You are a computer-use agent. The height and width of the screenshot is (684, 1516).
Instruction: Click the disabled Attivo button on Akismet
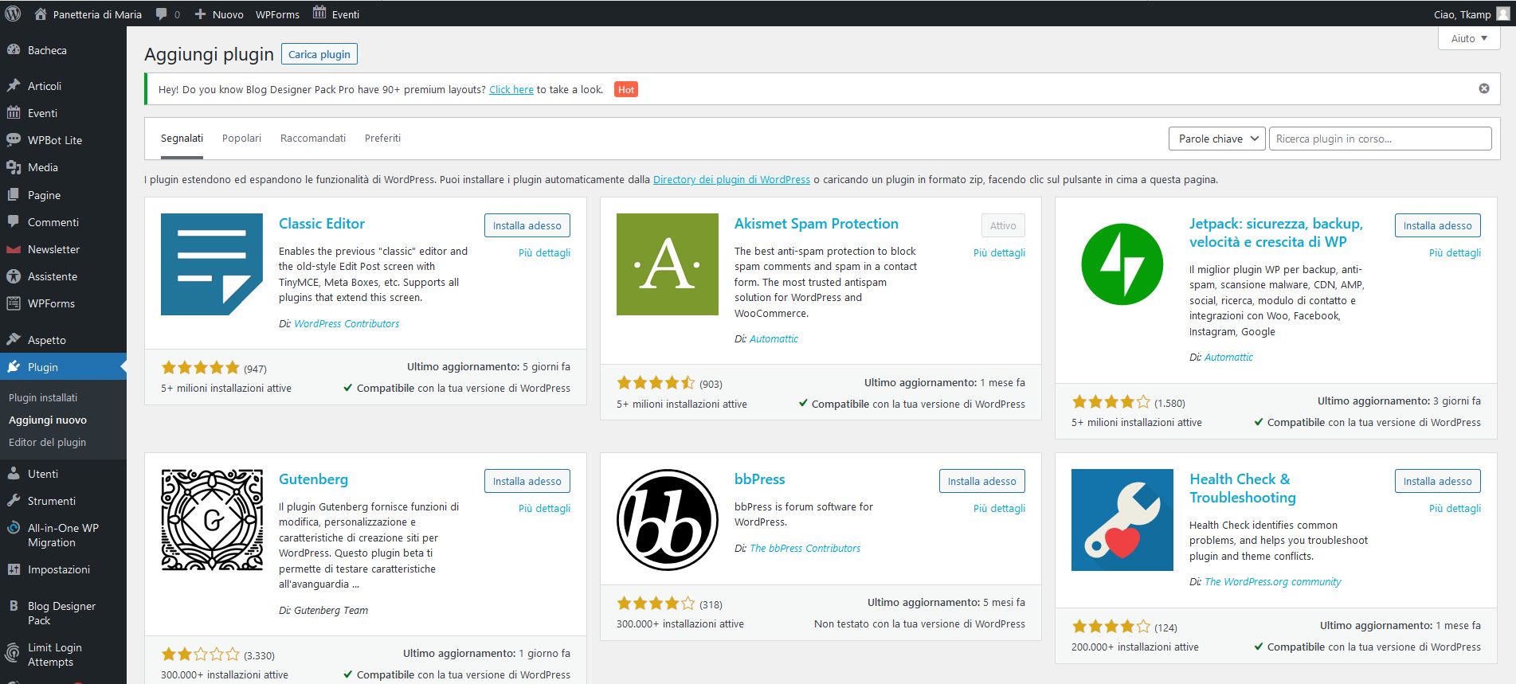1003,225
